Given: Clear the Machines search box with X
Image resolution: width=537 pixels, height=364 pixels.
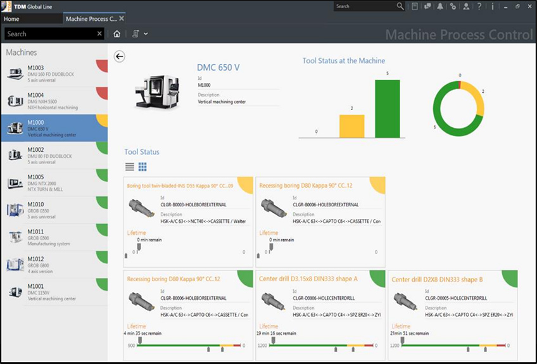Looking at the screenshot, I should [99, 34].
